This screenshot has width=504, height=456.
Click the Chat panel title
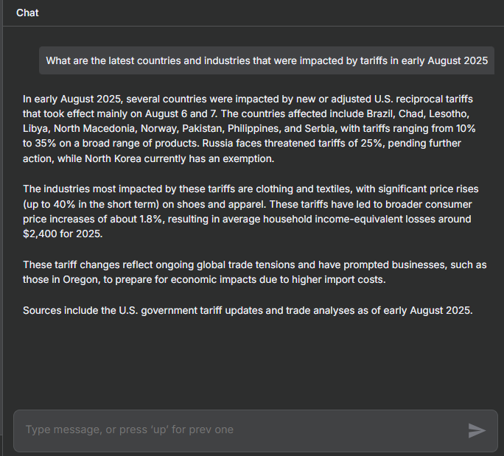[x=27, y=13]
